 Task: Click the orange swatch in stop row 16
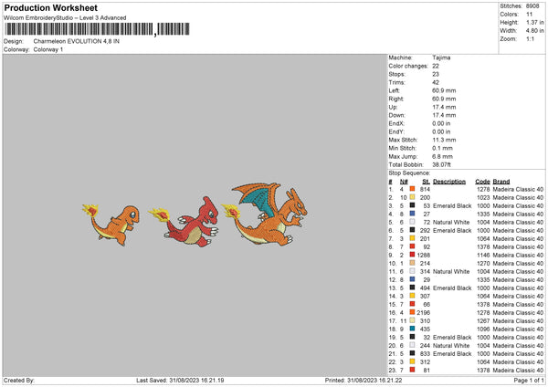[x=413, y=312]
